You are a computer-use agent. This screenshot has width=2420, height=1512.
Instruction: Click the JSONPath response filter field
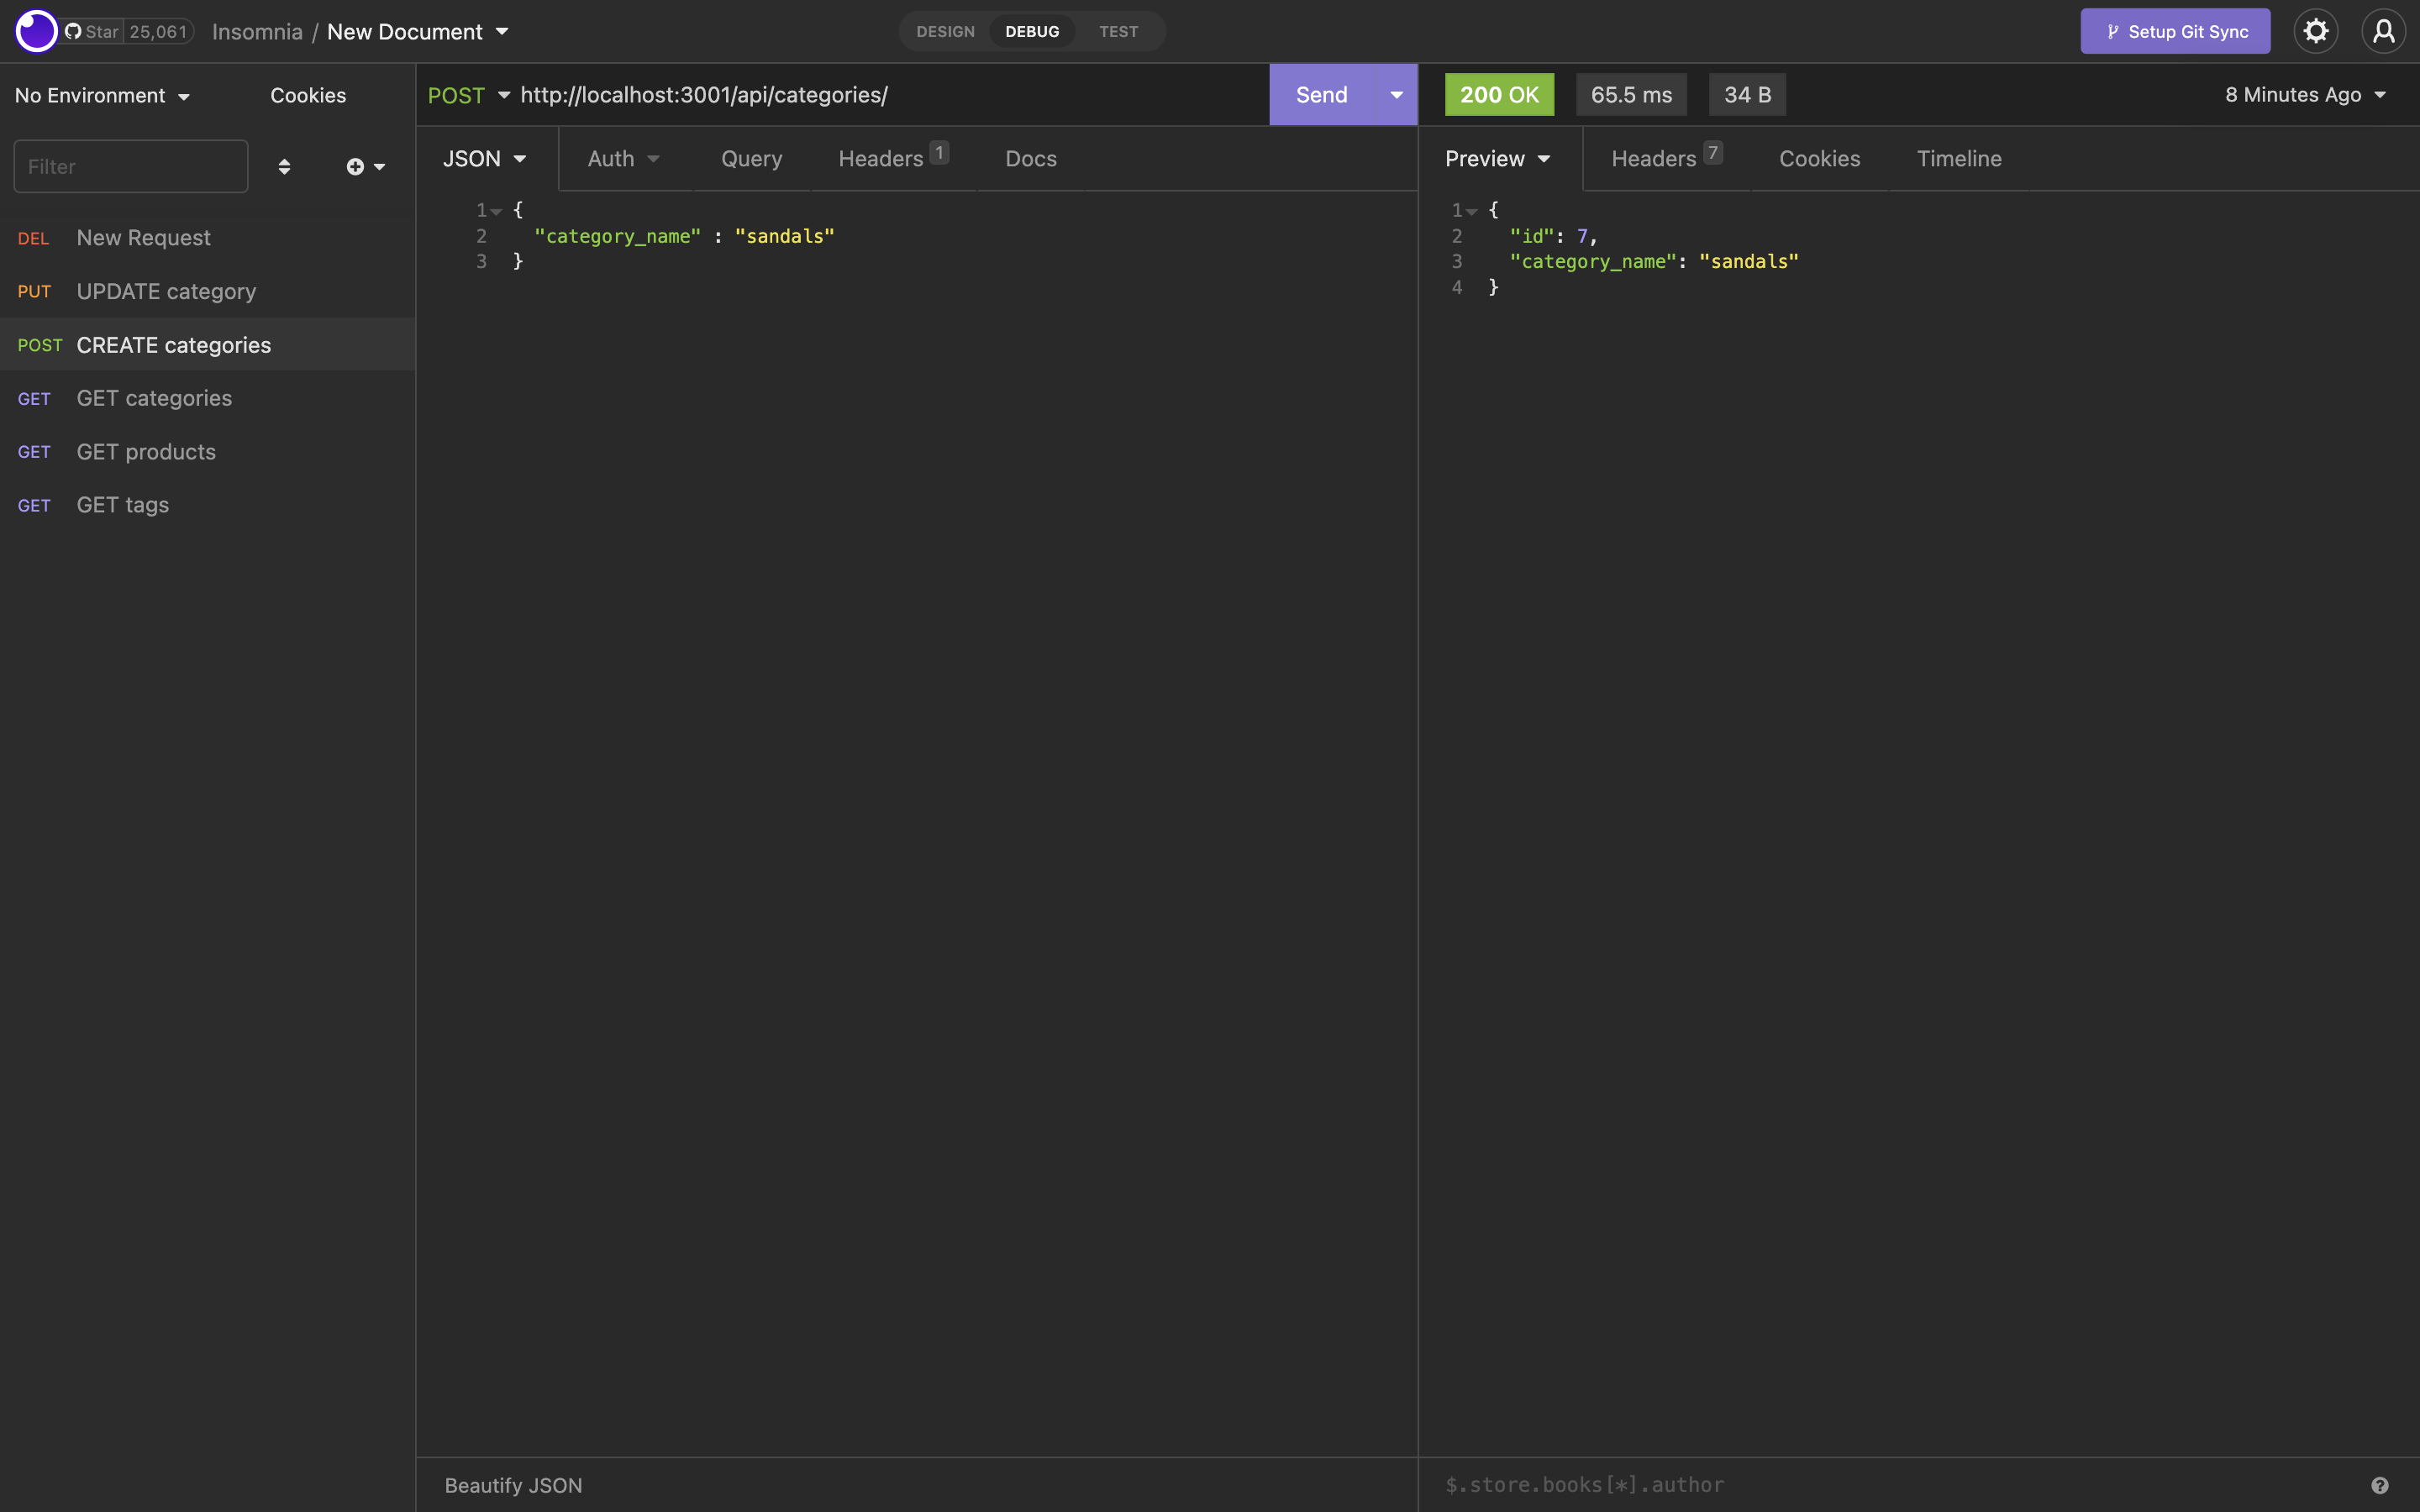coord(1900,1485)
